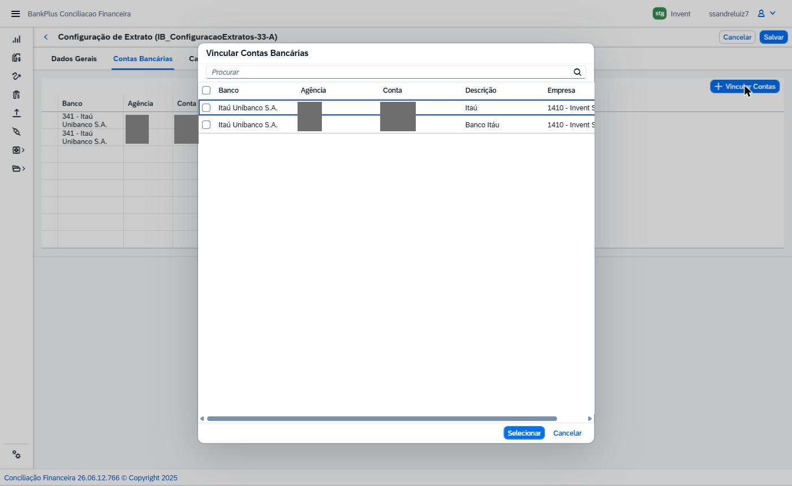
Task: Click the Banco column header in dialog
Action: (229, 91)
